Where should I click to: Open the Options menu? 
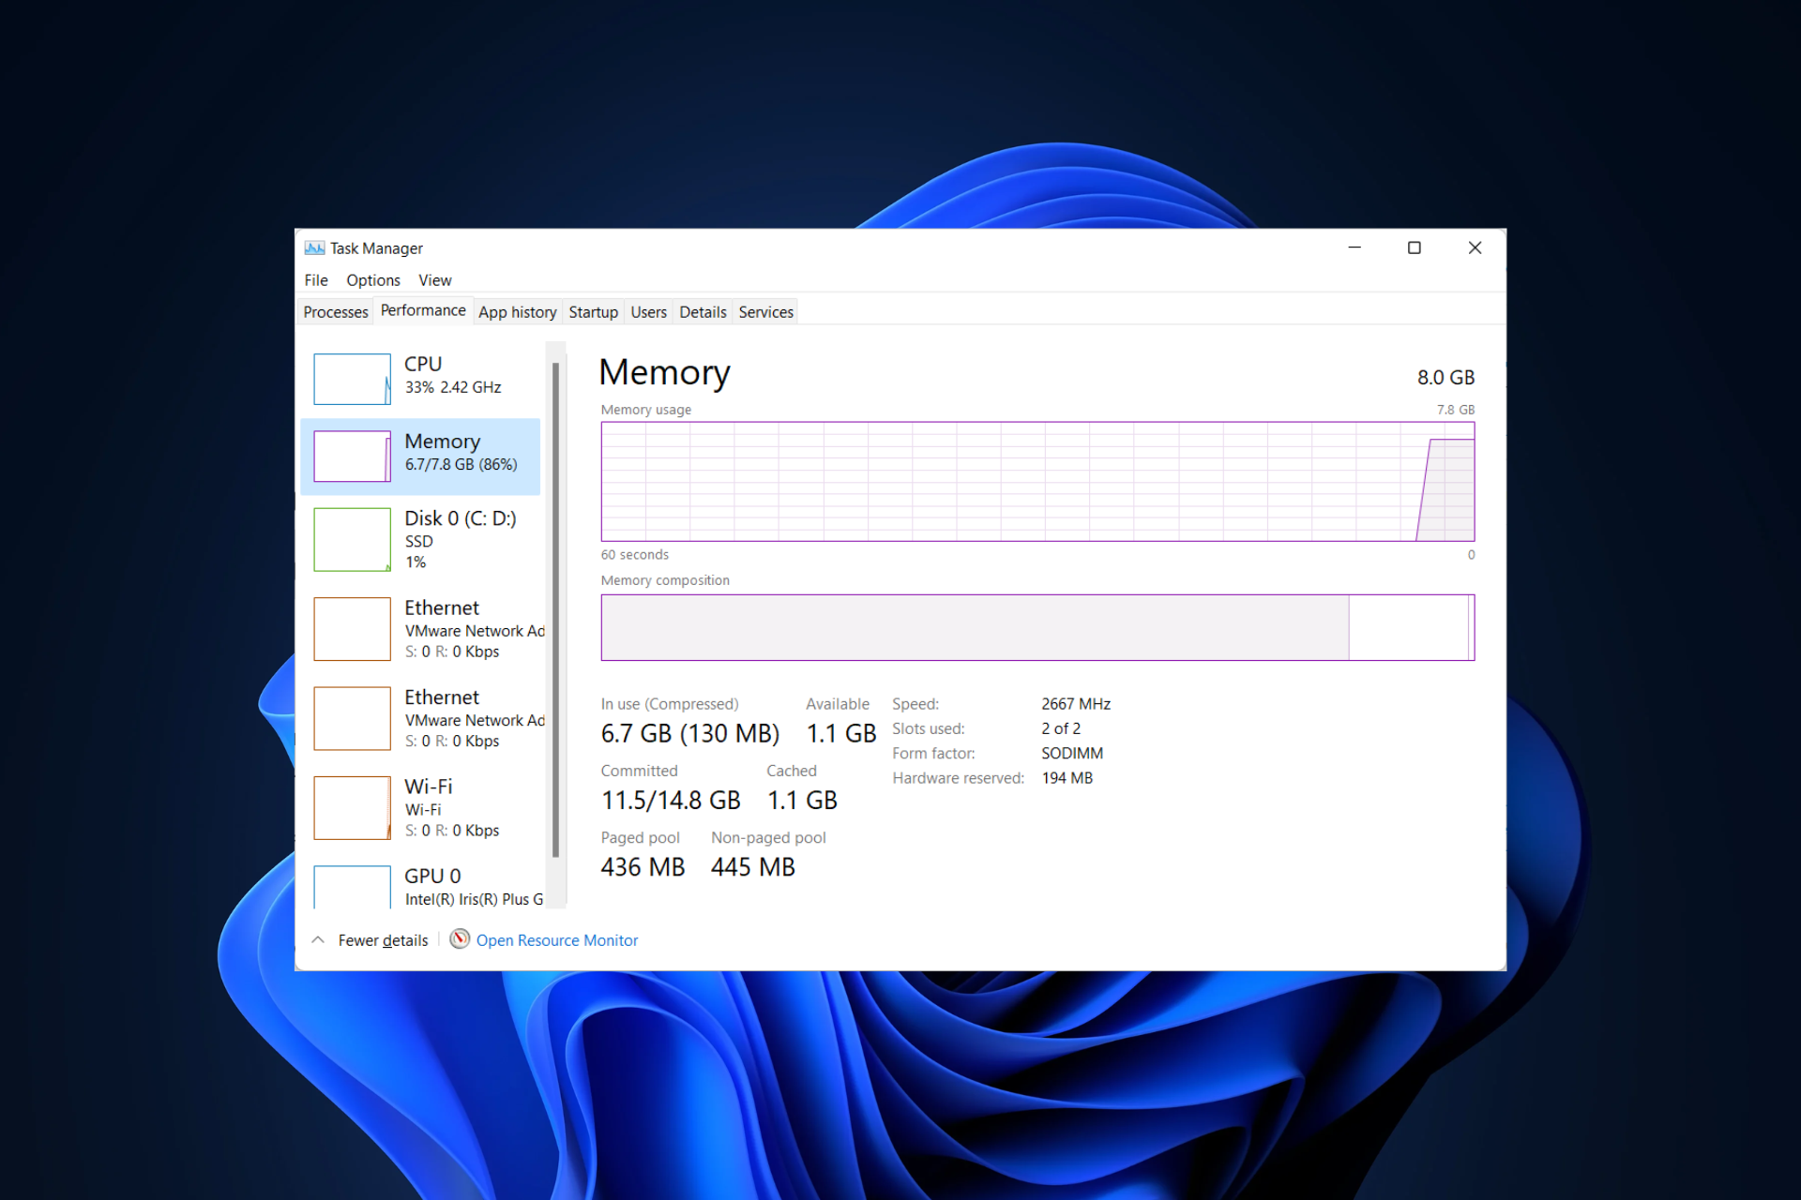click(373, 280)
